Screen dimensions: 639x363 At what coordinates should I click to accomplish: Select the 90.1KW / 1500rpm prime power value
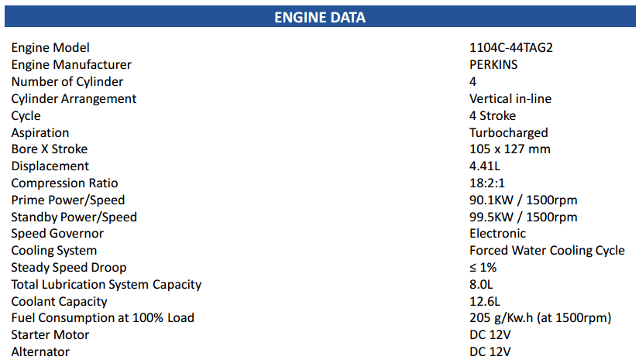[524, 200]
